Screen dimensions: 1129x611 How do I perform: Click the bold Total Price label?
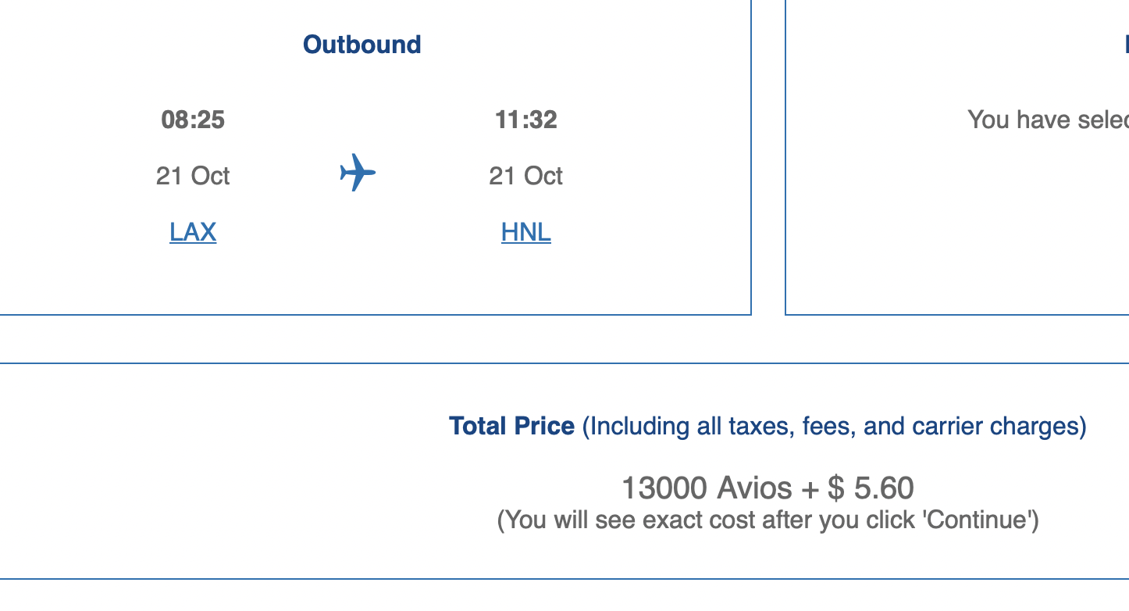[512, 427]
